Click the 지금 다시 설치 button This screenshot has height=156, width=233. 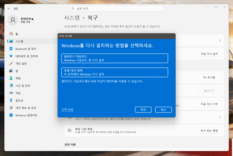pos(209,54)
